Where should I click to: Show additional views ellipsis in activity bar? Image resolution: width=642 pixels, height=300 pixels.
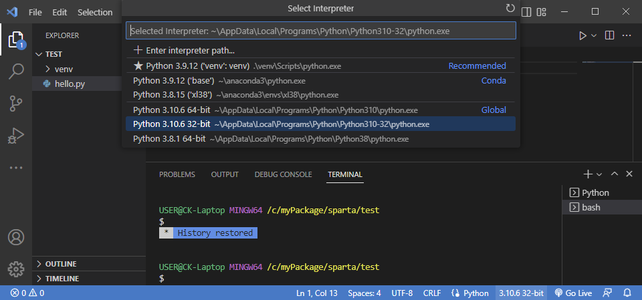pyautogui.click(x=16, y=168)
